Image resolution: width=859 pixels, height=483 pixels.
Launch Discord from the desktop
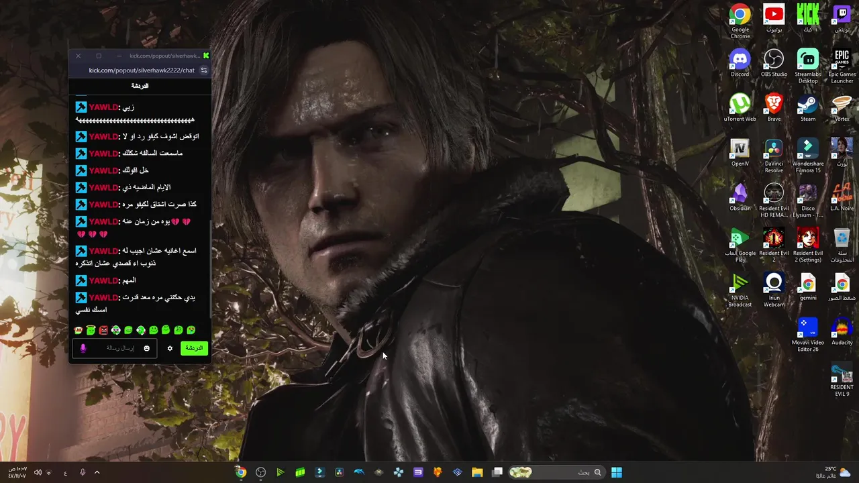pos(740,63)
